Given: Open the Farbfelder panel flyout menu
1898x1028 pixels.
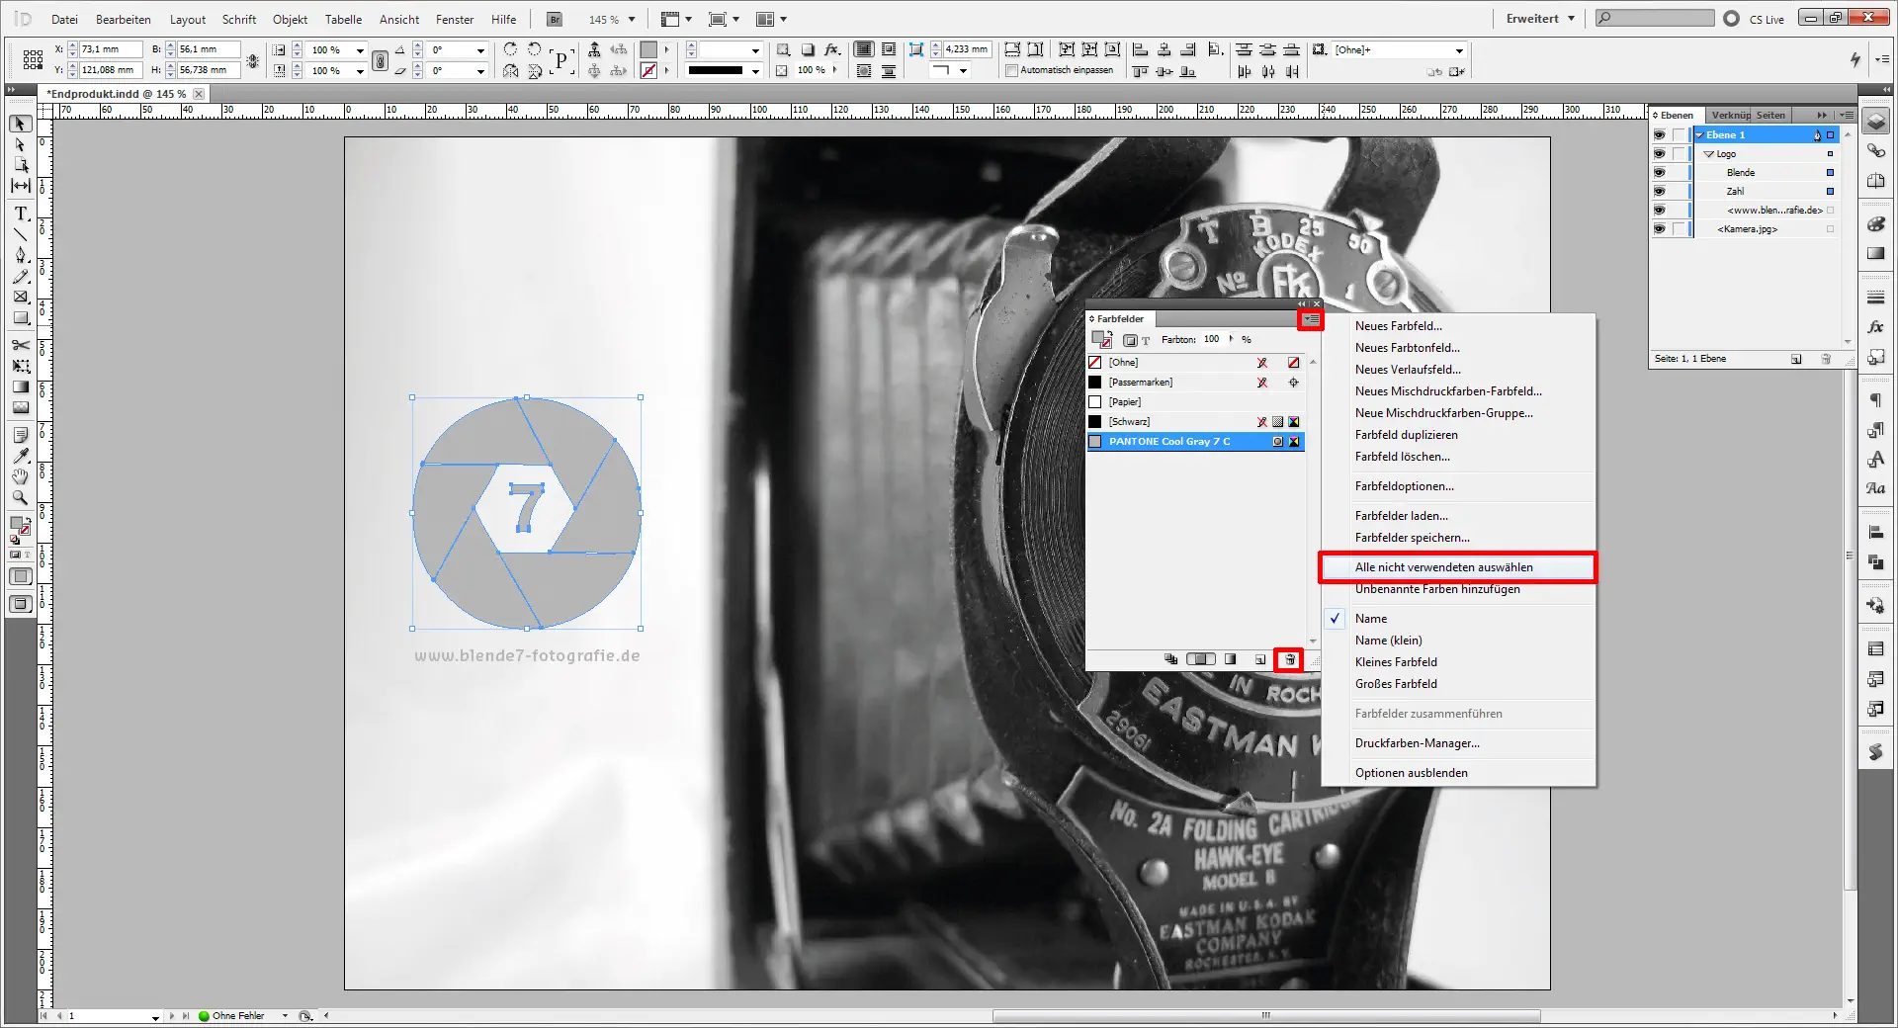Looking at the screenshot, I should point(1311,319).
